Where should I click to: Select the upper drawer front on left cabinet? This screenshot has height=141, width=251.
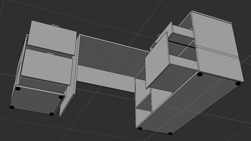tap(52, 38)
